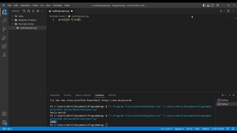This screenshot has width=237, height=133.
Task: Click YouTube Series in breadcrumb
Action: tap(57, 16)
